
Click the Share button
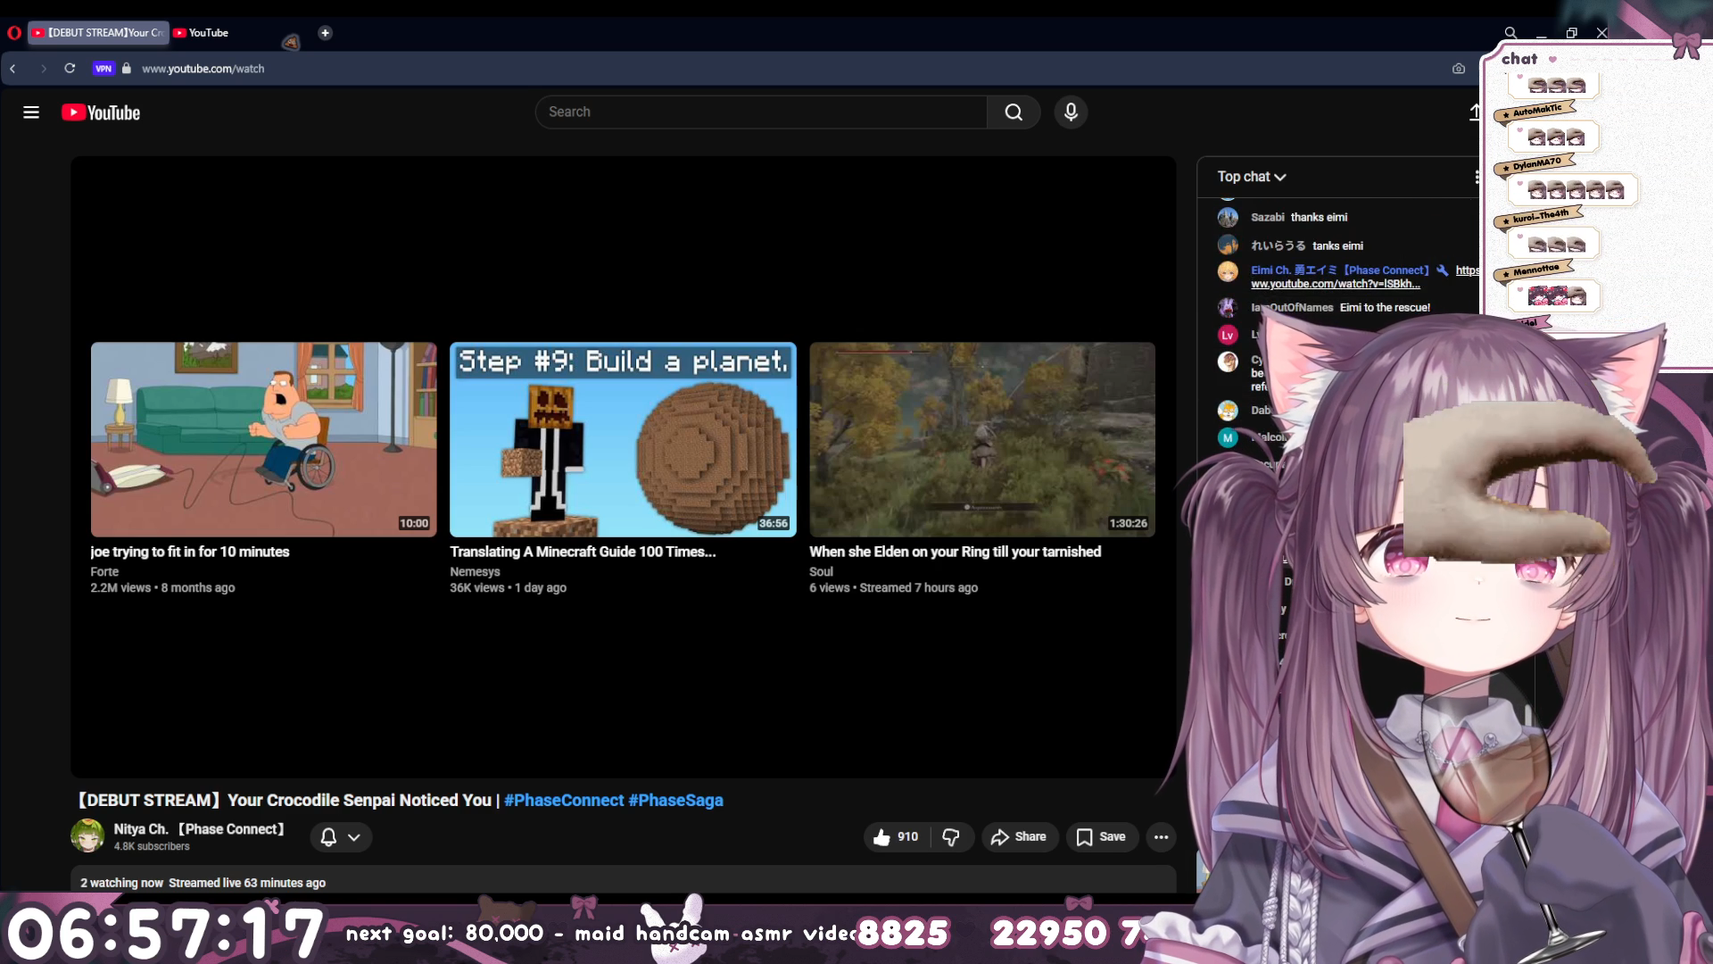(x=1019, y=837)
